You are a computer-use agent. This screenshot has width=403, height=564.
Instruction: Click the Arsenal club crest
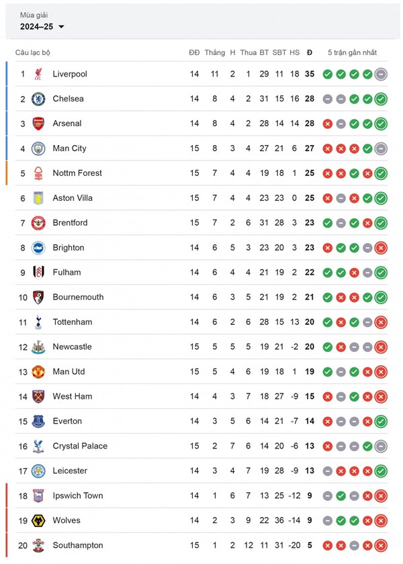(x=38, y=124)
